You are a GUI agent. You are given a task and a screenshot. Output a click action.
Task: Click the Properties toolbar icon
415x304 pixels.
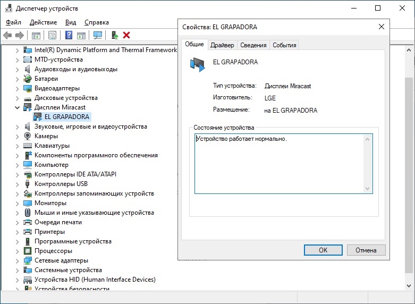(x=52, y=35)
